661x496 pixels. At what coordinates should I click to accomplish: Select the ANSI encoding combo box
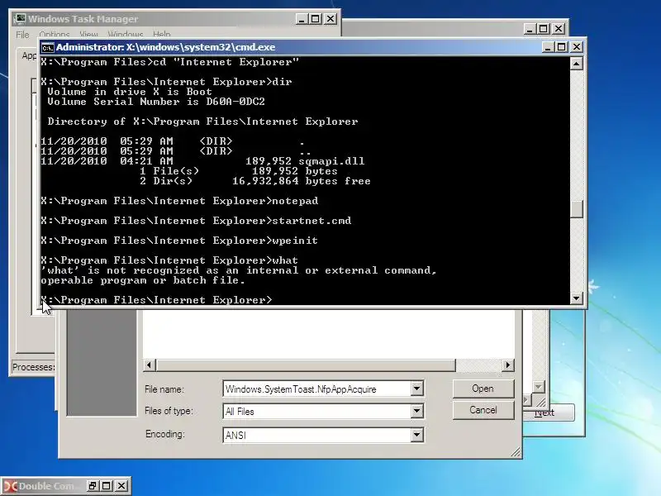point(323,435)
